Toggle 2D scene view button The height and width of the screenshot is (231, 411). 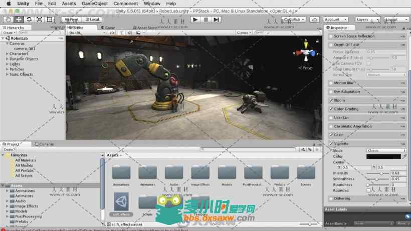coord(112,33)
